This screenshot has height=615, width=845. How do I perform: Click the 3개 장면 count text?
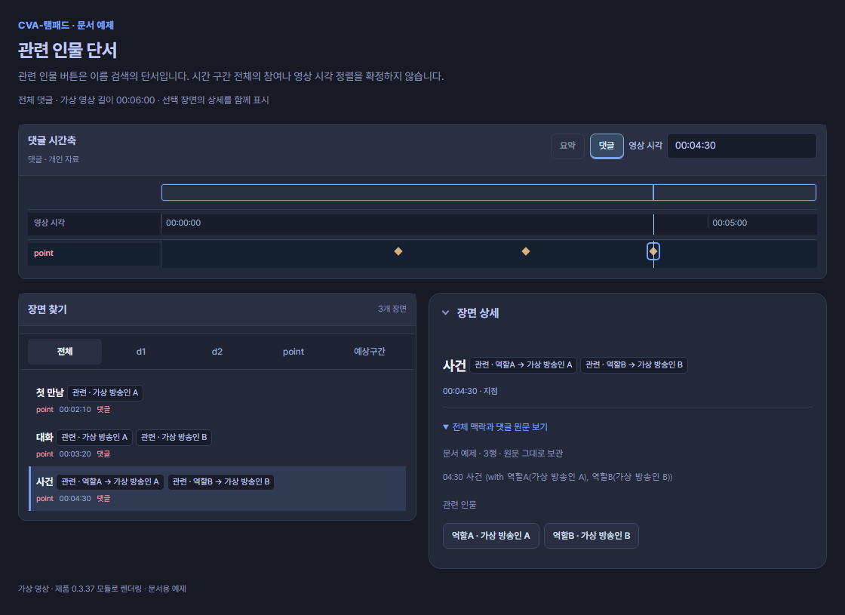392,309
